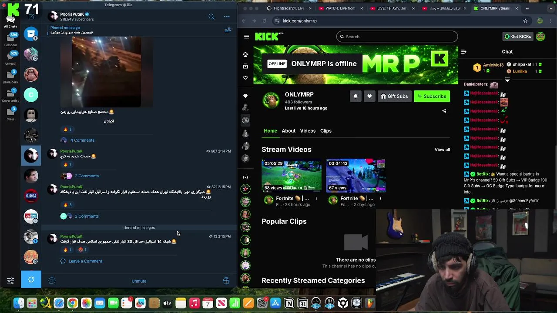View site information icon in address bar
557x313 pixels.
point(277,21)
